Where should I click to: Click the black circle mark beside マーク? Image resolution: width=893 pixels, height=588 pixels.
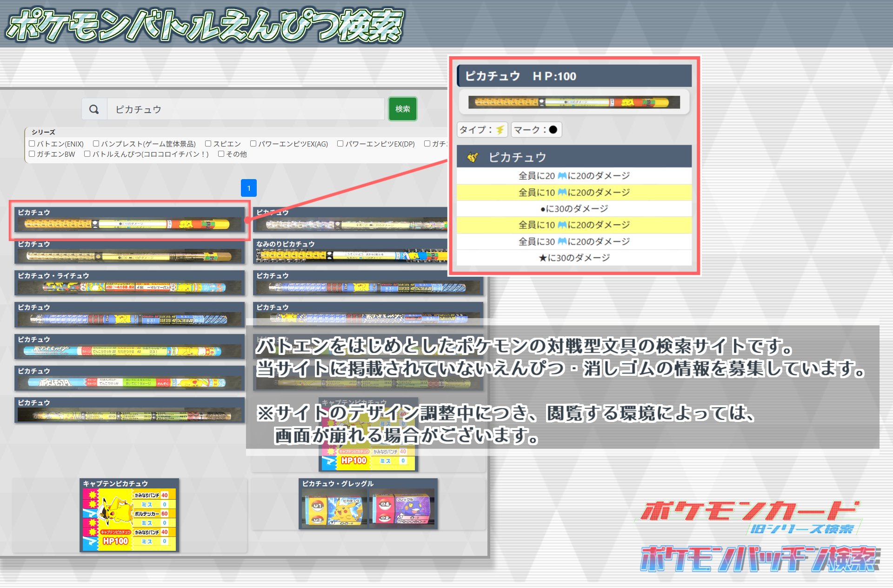553,130
